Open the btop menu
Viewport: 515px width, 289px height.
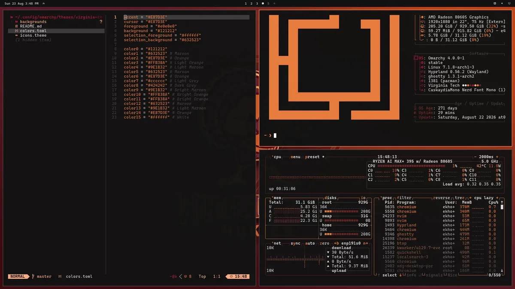[x=296, y=157]
